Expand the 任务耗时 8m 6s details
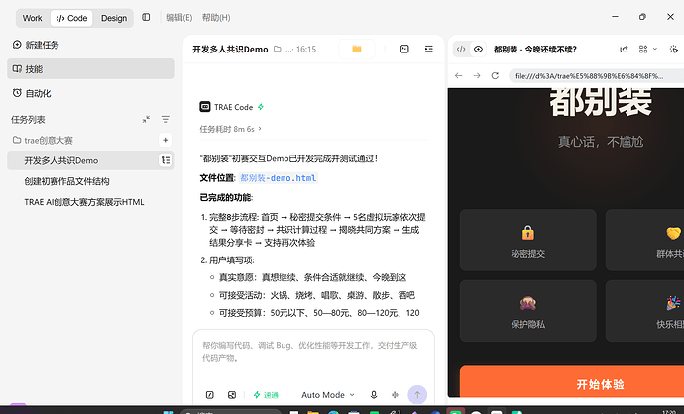This screenshot has width=684, height=414. point(230,129)
